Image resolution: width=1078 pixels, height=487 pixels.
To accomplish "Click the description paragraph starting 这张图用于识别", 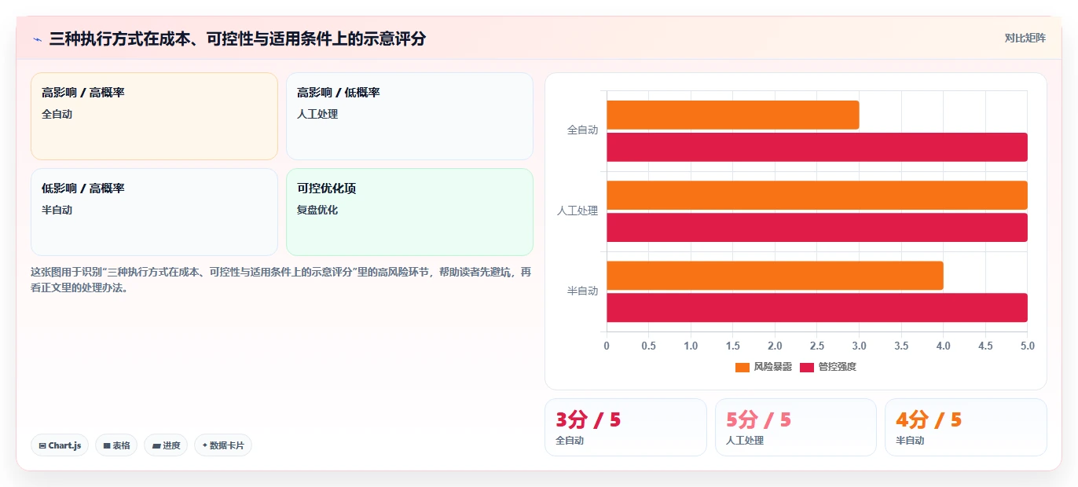I will click(281, 280).
